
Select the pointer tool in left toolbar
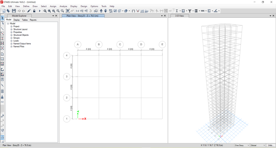point(2,18)
